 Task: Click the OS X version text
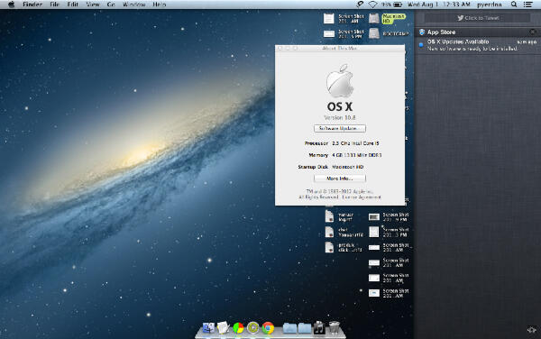click(x=340, y=117)
